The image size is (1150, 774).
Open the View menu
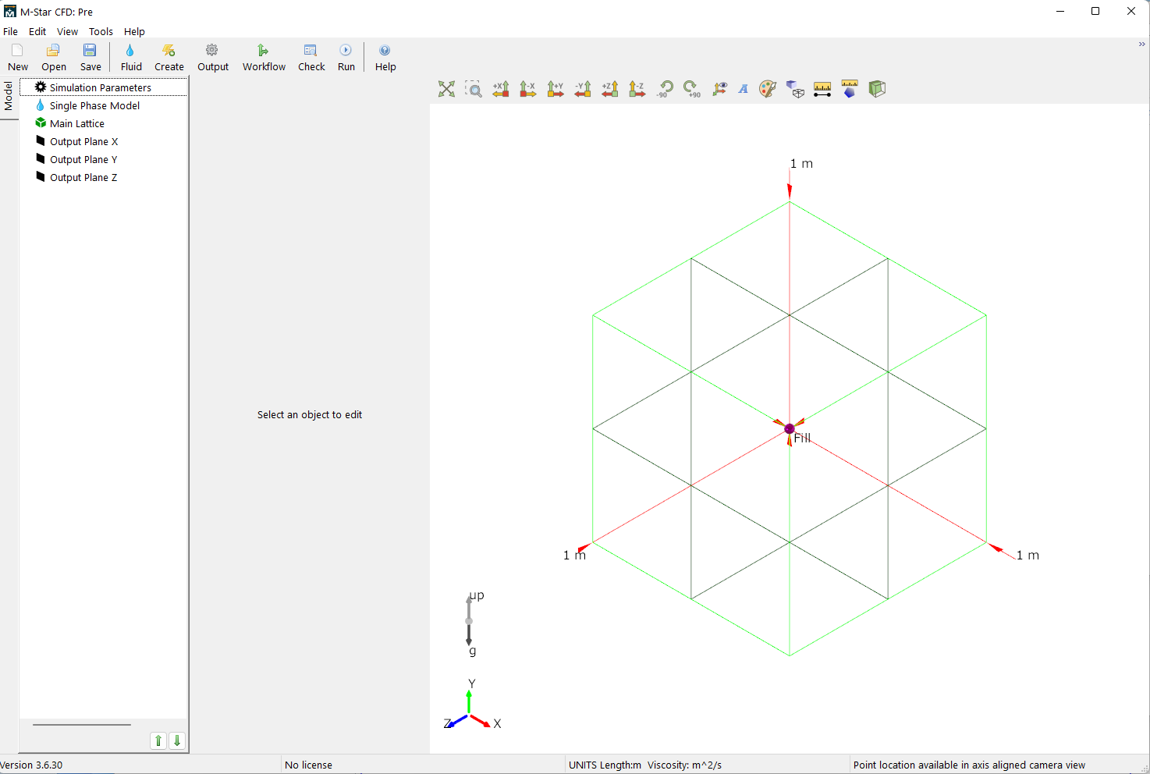67,32
